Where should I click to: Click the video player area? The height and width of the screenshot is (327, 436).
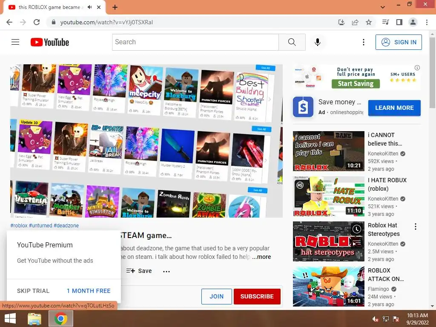146,141
